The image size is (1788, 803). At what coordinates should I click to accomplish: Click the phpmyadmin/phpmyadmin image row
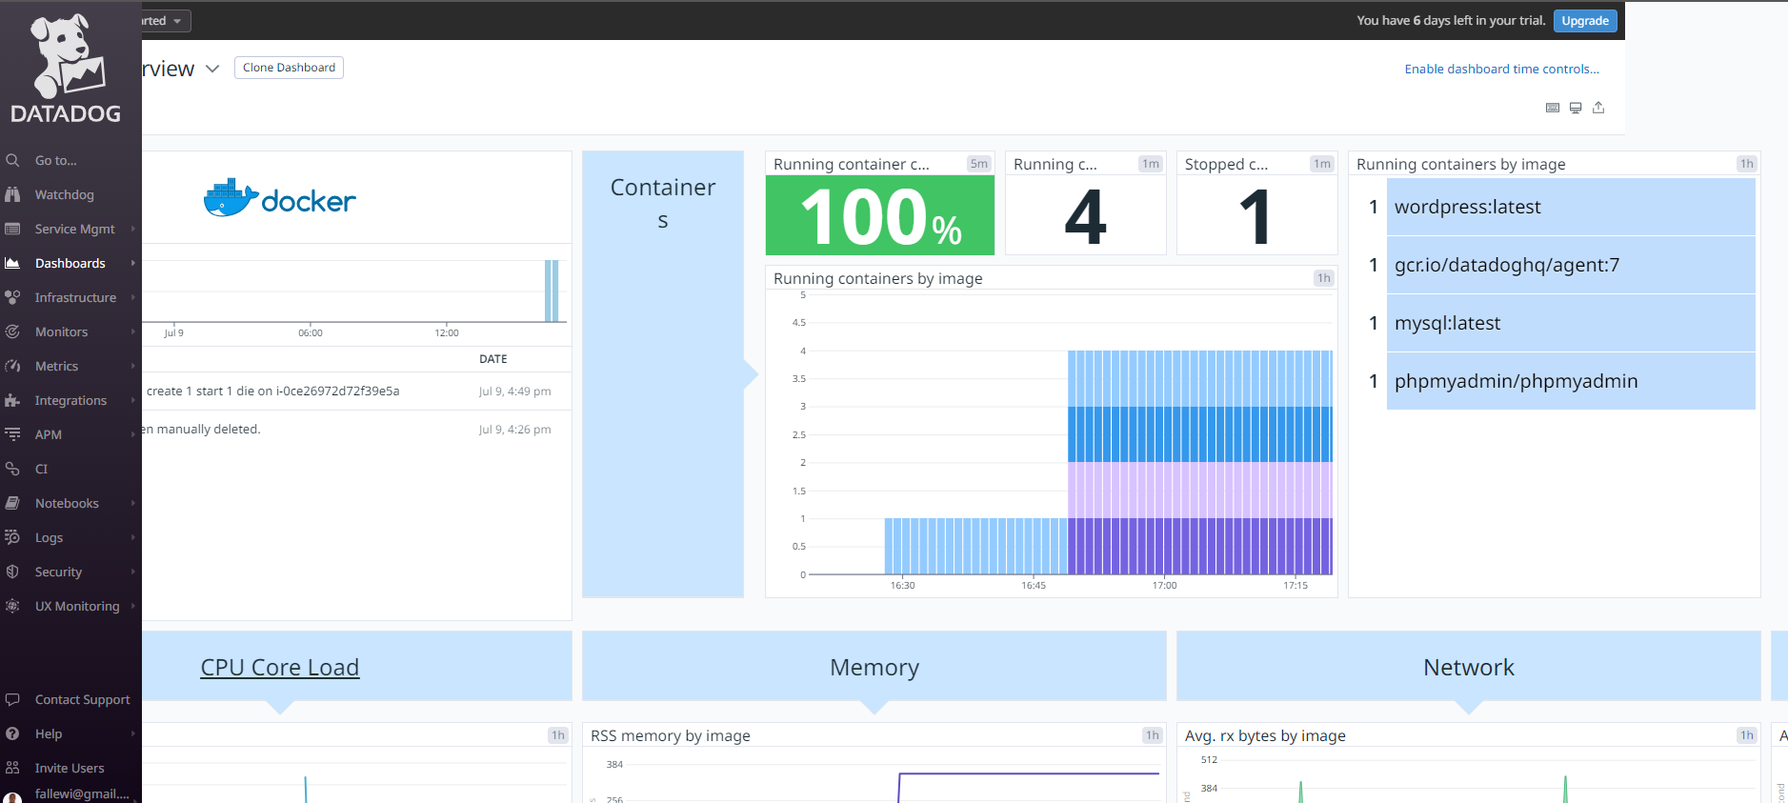pos(1571,381)
